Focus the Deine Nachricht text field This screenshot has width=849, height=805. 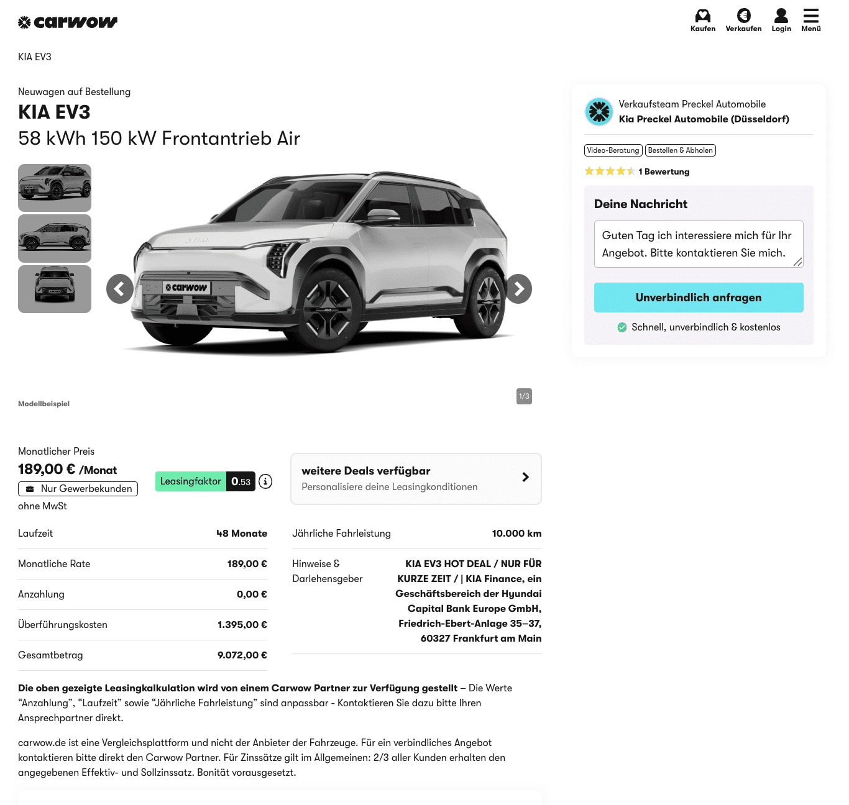point(699,244)
